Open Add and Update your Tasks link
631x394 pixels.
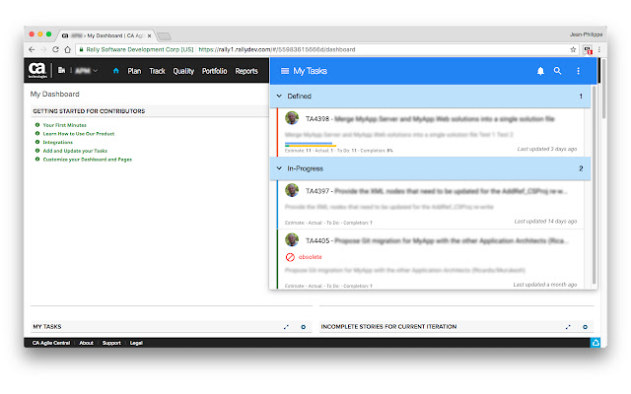click(75, 151)
